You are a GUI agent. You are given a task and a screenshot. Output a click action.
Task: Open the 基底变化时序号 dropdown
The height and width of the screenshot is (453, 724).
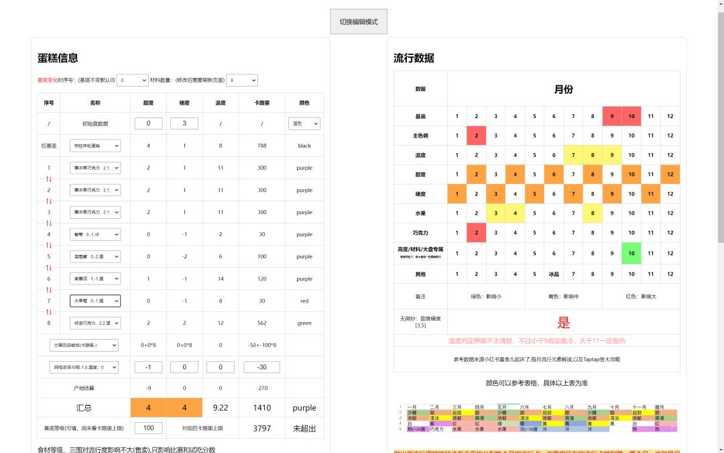coord(133,80)
